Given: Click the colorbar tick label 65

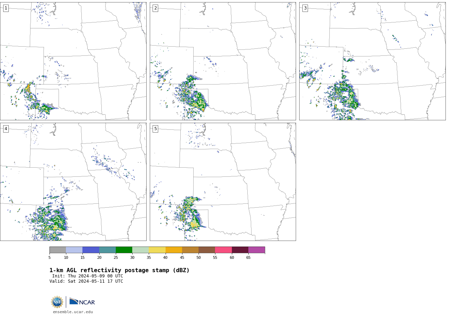Looking at the screenshot, I should pos(248,257).
